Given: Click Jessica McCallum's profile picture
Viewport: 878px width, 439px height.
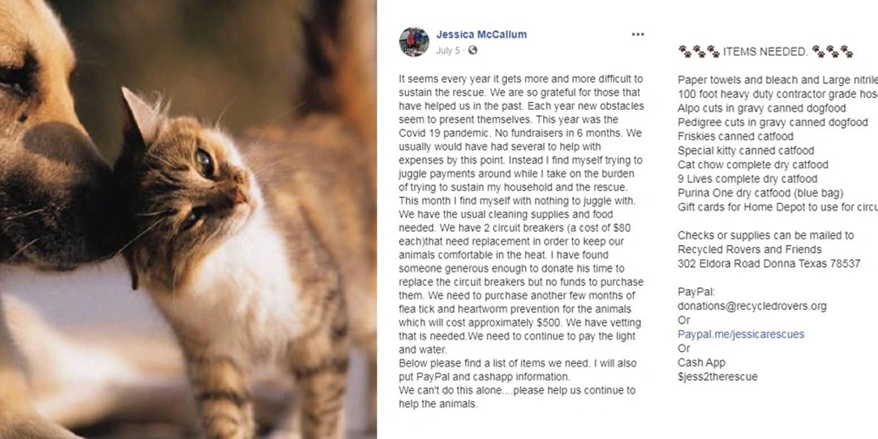Looking at the screenshot, I should tap(414, 42).
